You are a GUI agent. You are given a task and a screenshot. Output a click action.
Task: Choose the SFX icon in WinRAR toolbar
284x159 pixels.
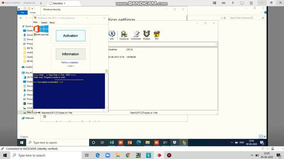157,35
